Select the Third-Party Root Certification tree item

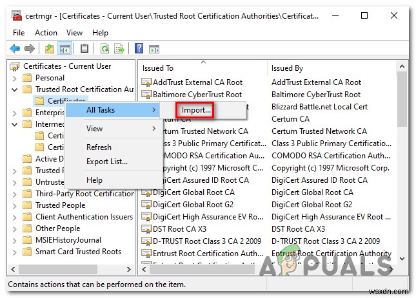pyautogui.click(x=84, y=194)
